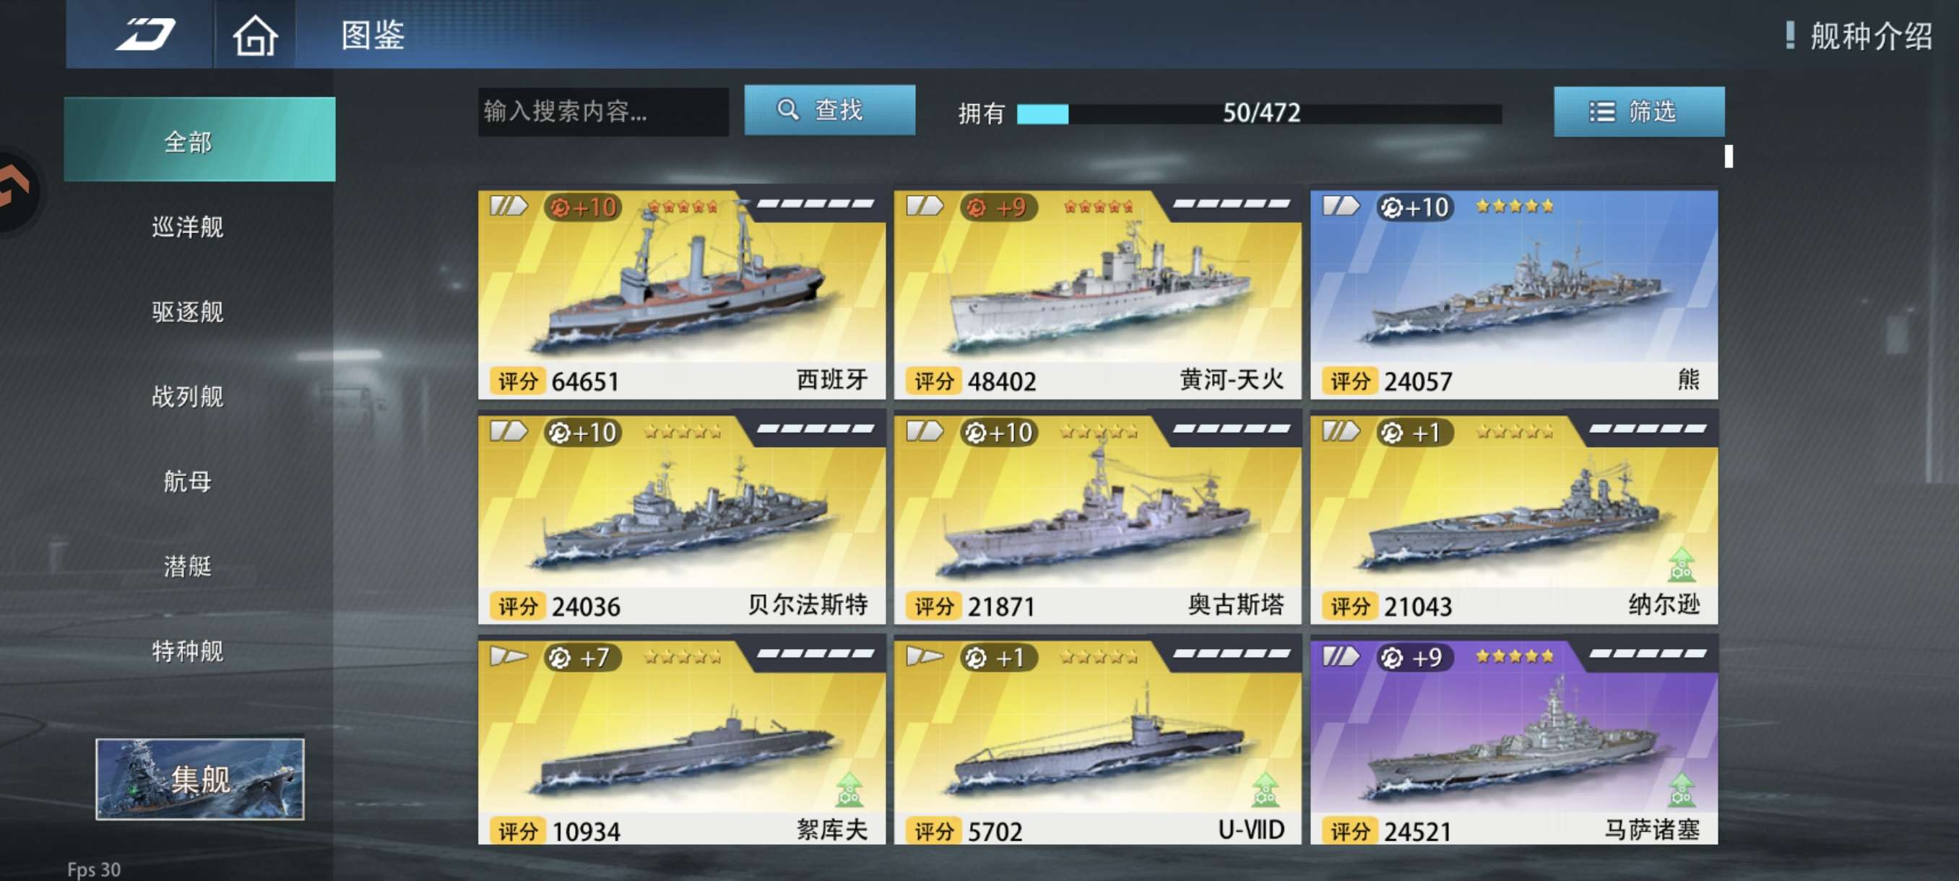Open 舰种介绍 ship type introduction
The width and height of the screenshot is (1959, 881).
point(1859,35)
